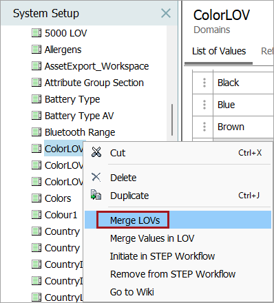This screenshot has width=274, height=303.
Task: Open the Blue row options dots
Action: 204,105
